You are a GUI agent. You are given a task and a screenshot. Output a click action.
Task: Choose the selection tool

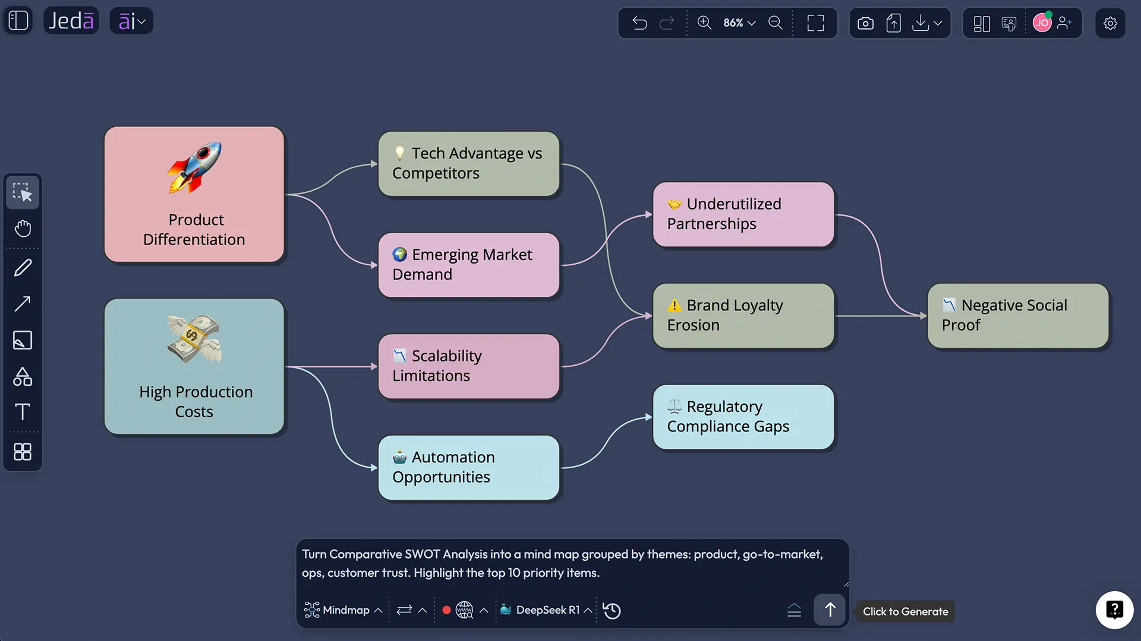23,192
